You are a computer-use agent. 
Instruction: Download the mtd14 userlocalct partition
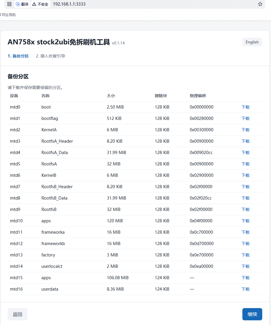pos(246,267)
